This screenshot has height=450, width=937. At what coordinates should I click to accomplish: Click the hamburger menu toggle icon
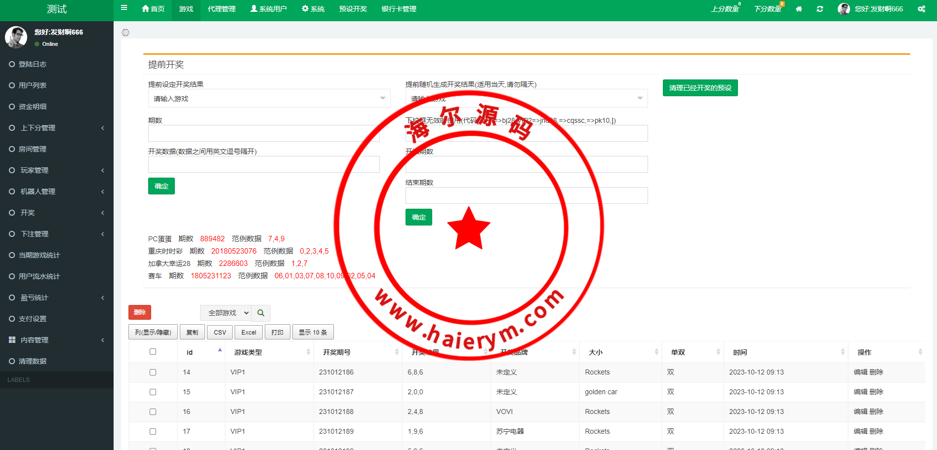[x=124, y=8]
